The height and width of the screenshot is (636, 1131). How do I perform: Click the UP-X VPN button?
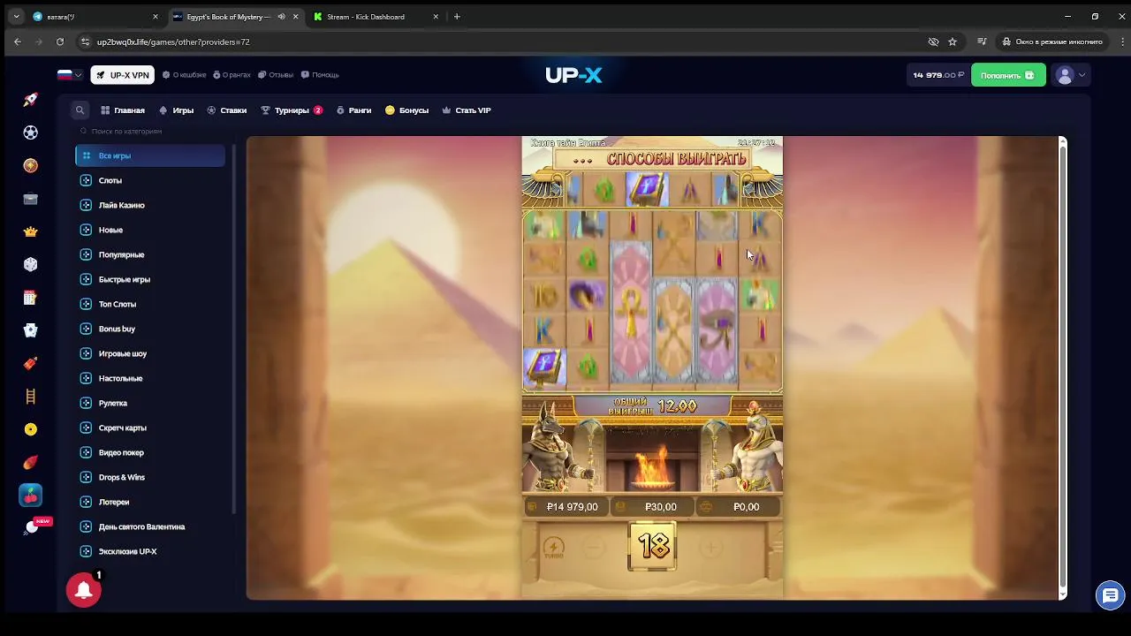point(122,75)
